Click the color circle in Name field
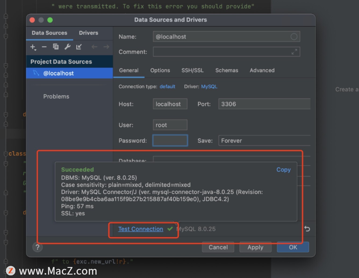 tap(294, 37)
